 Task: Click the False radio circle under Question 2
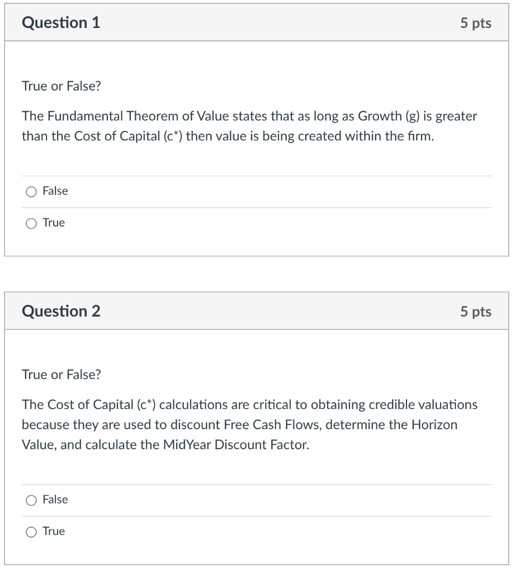(x=32, y=500)
